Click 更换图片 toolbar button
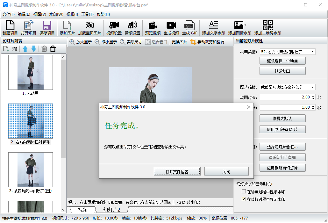Viewport: 328px width, 223px height. (x=180, y=42)
